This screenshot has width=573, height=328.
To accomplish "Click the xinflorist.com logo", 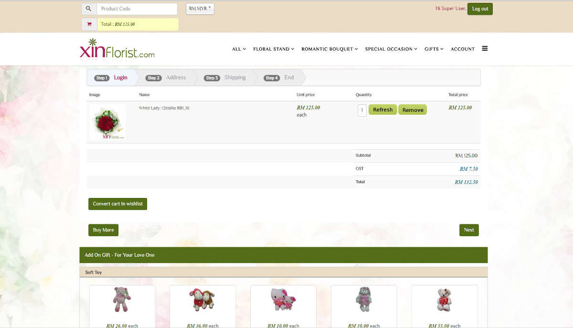I will [117, 49].
